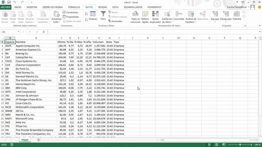
Task: Select the Hoja1 sheet tab
Action: [25, 140]
